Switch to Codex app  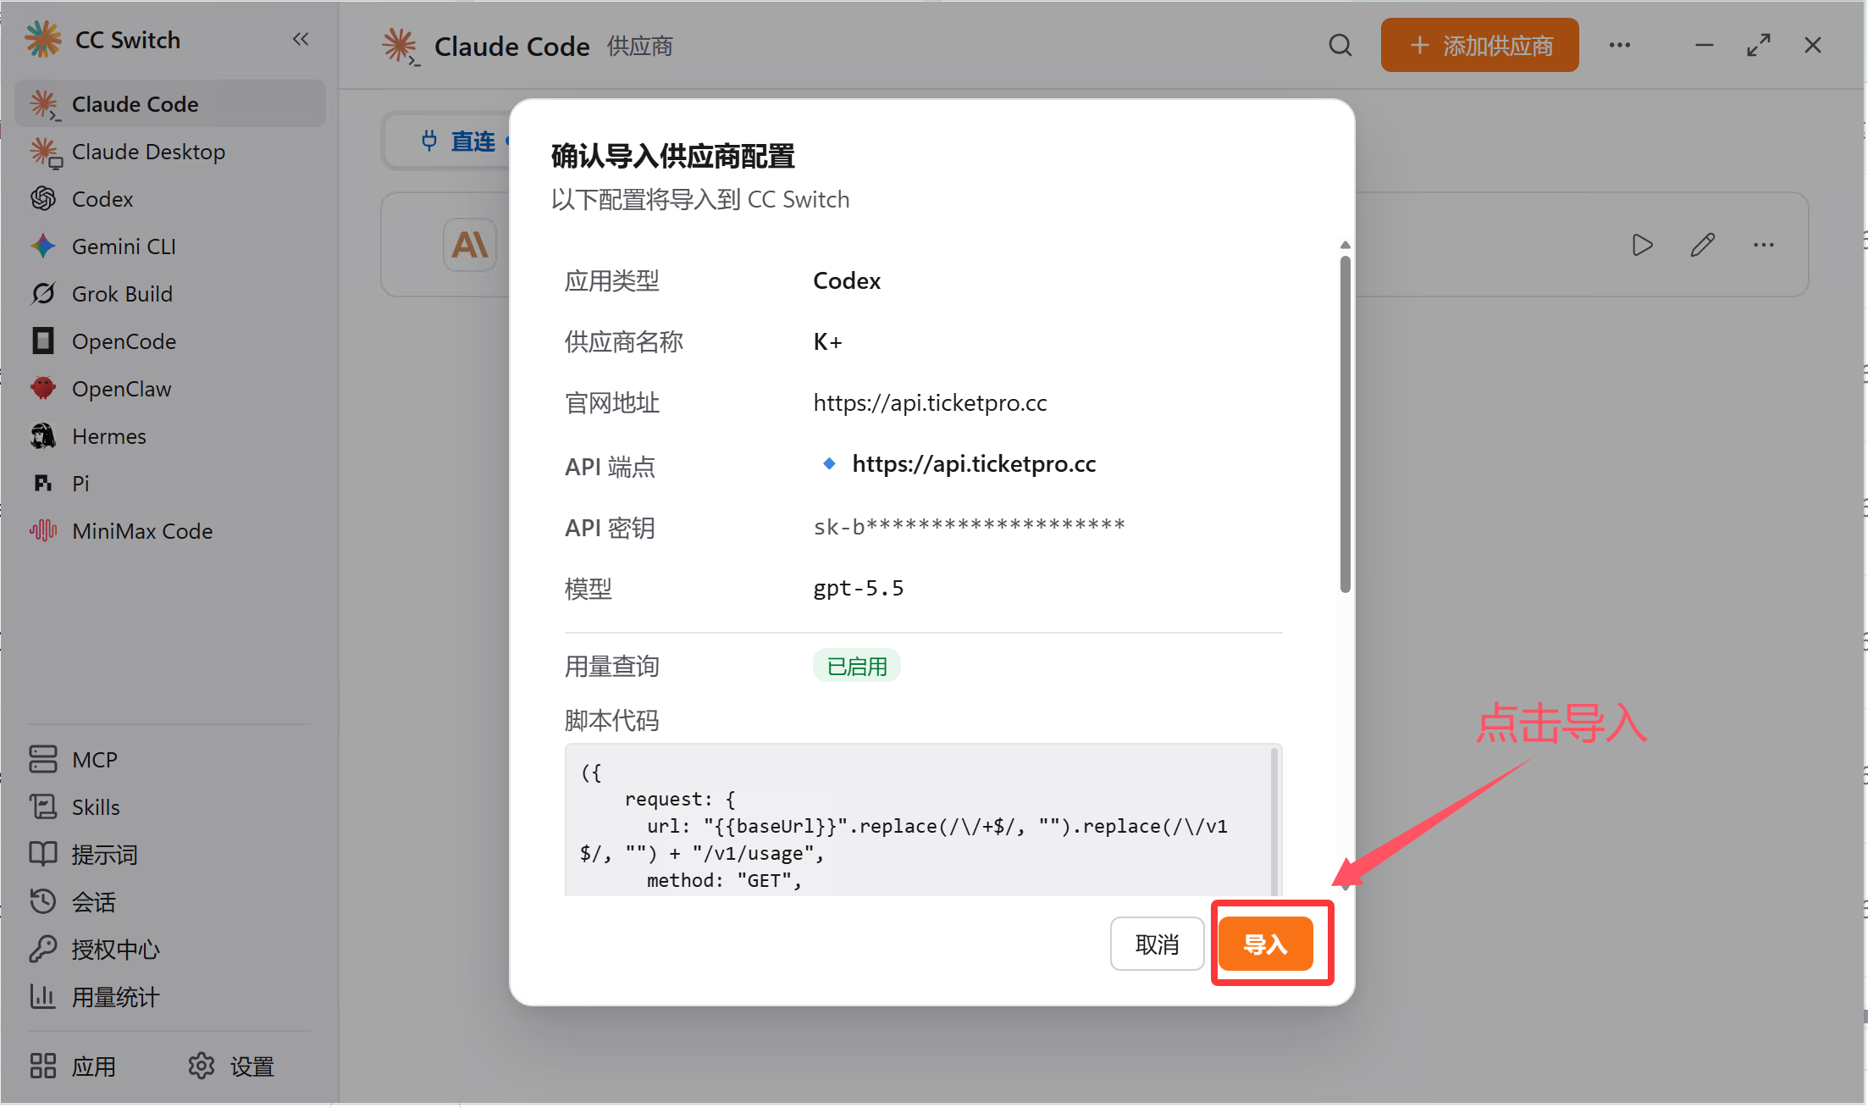(170, 199)
